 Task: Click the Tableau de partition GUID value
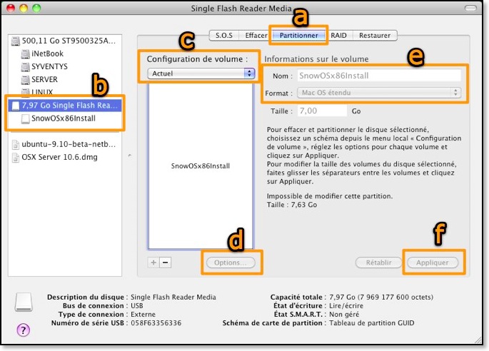372,323
